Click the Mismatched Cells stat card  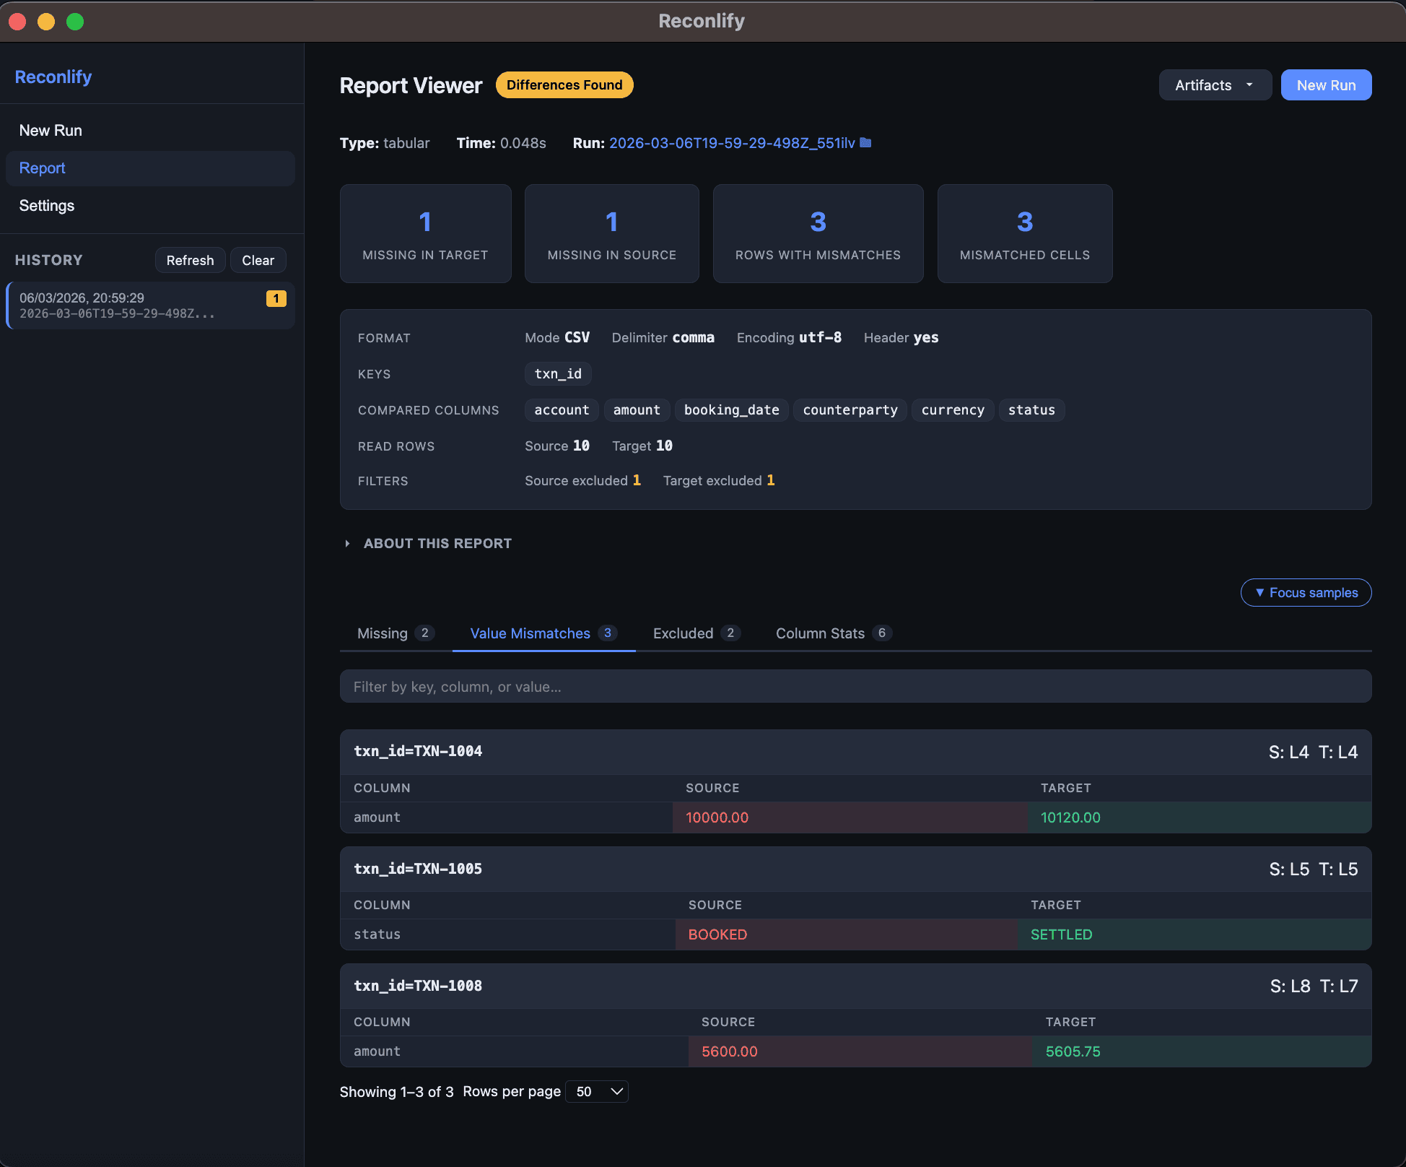[x=1024, y=233]
